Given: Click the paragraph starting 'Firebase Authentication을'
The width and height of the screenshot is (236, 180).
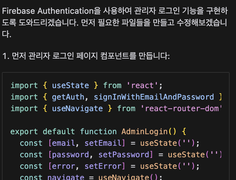Looking at the screenshot, I should pos(115,22).
